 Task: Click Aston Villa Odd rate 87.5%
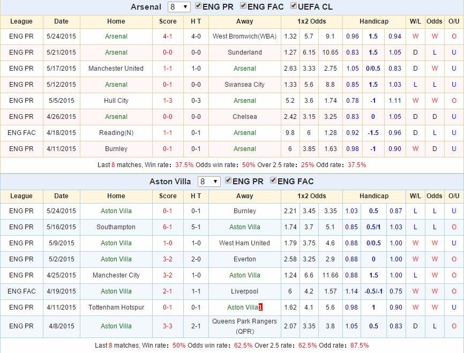pos(359,346)
